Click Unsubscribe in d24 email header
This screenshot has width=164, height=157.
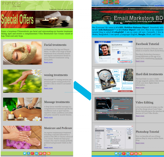[x=143, y=5]
